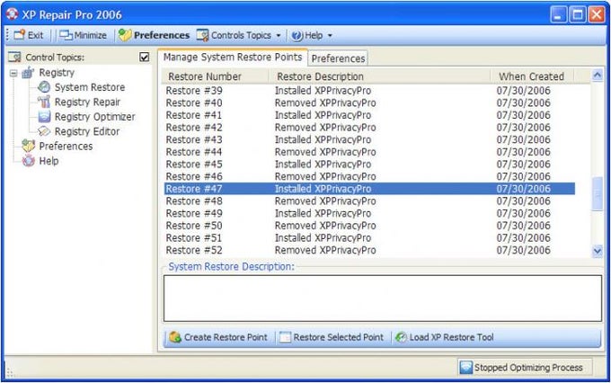611x383 pixels.
Task: Click the System Restore tree icon
Action: coord(44,87)
